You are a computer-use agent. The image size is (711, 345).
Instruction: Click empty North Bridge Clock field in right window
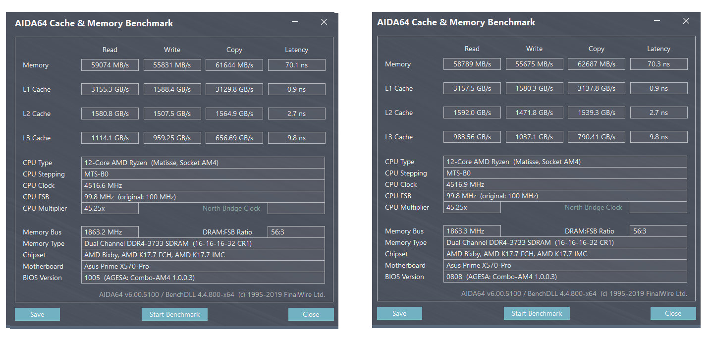658,207
